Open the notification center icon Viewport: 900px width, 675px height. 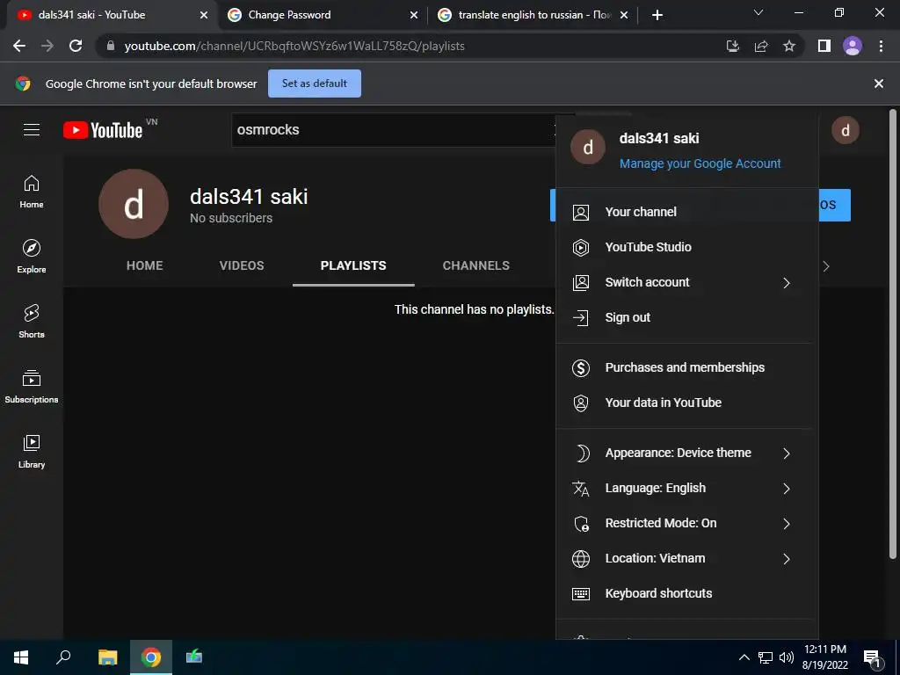coord(873,657)
